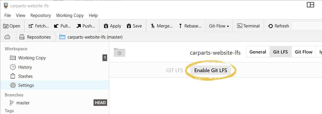Click the cloud services icon
The height and width of the screenshot is (114, 322).
click(x=7, y=37)
